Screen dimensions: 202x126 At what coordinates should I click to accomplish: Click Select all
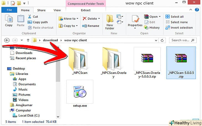tap(175, 17)
